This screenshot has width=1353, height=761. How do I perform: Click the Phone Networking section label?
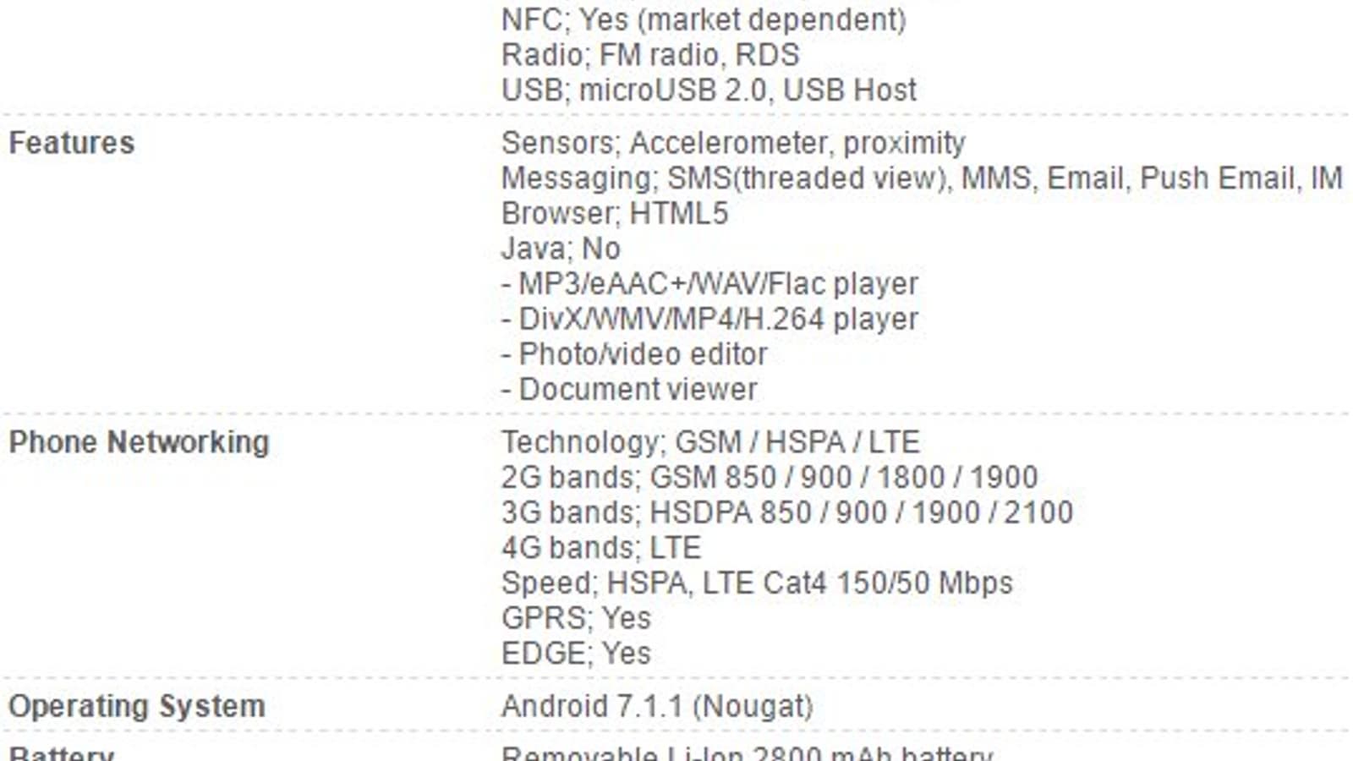pos(139,442)
